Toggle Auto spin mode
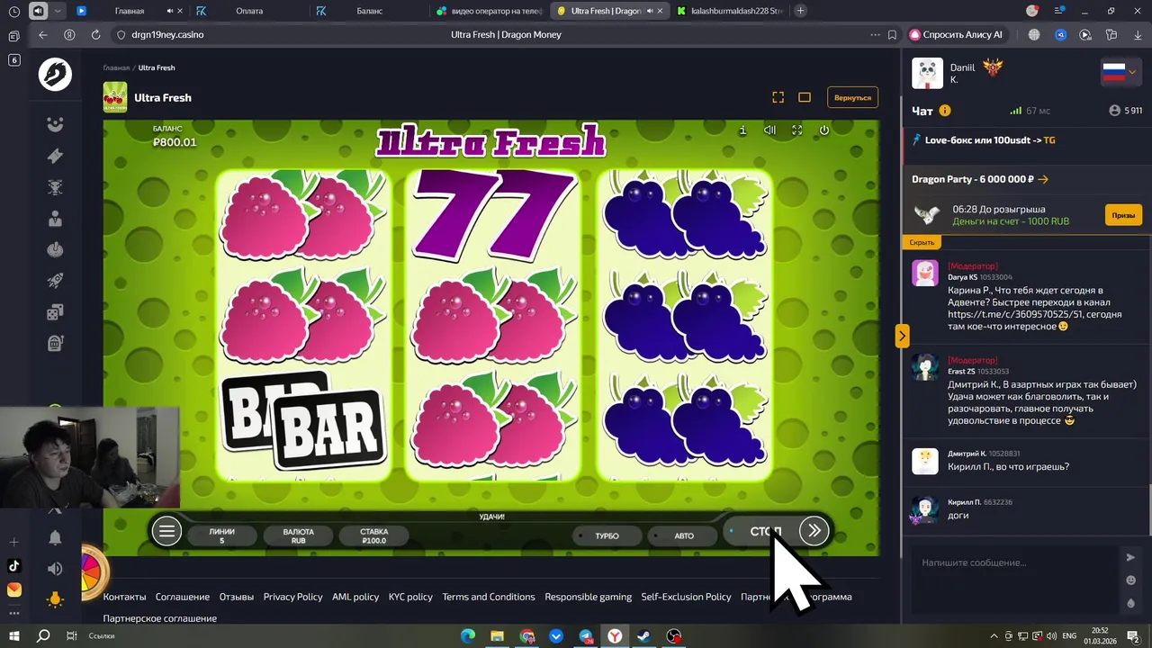Image resolution: width=1152 pixels, height=648 pixels. 684,535
